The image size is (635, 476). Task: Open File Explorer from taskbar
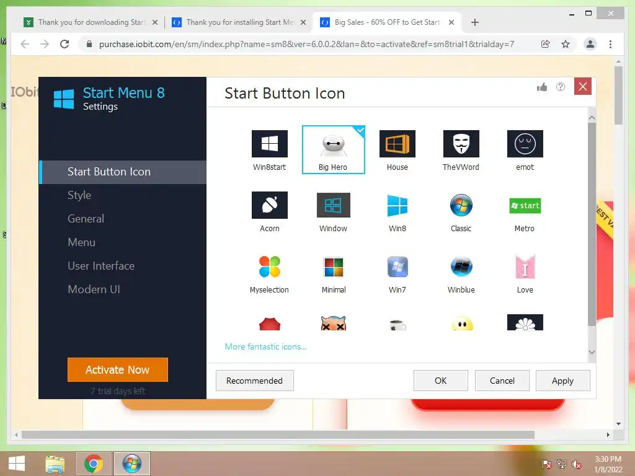pyautogui.click(x=55, y=464)
